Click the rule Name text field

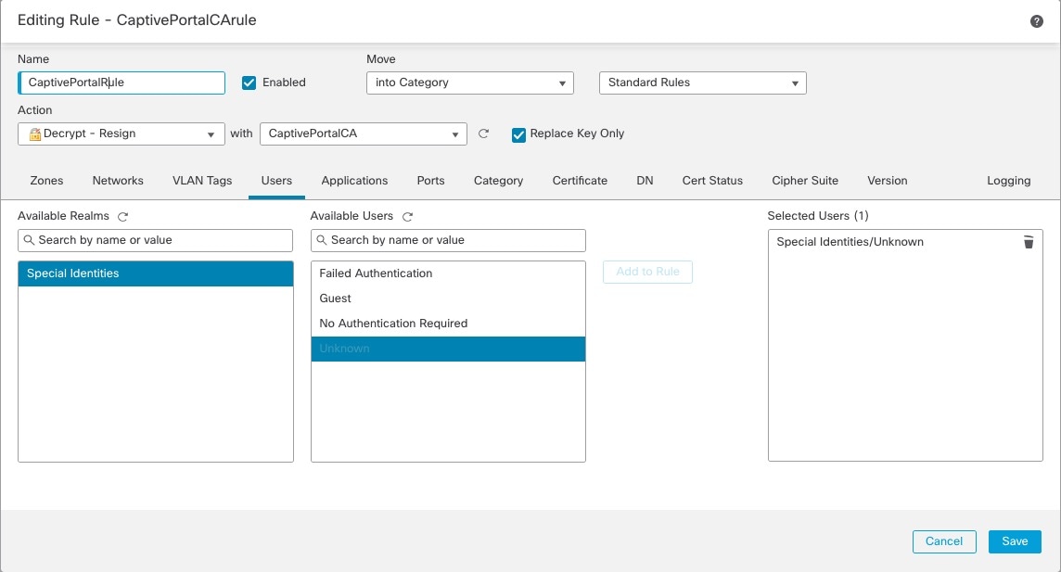121,83
